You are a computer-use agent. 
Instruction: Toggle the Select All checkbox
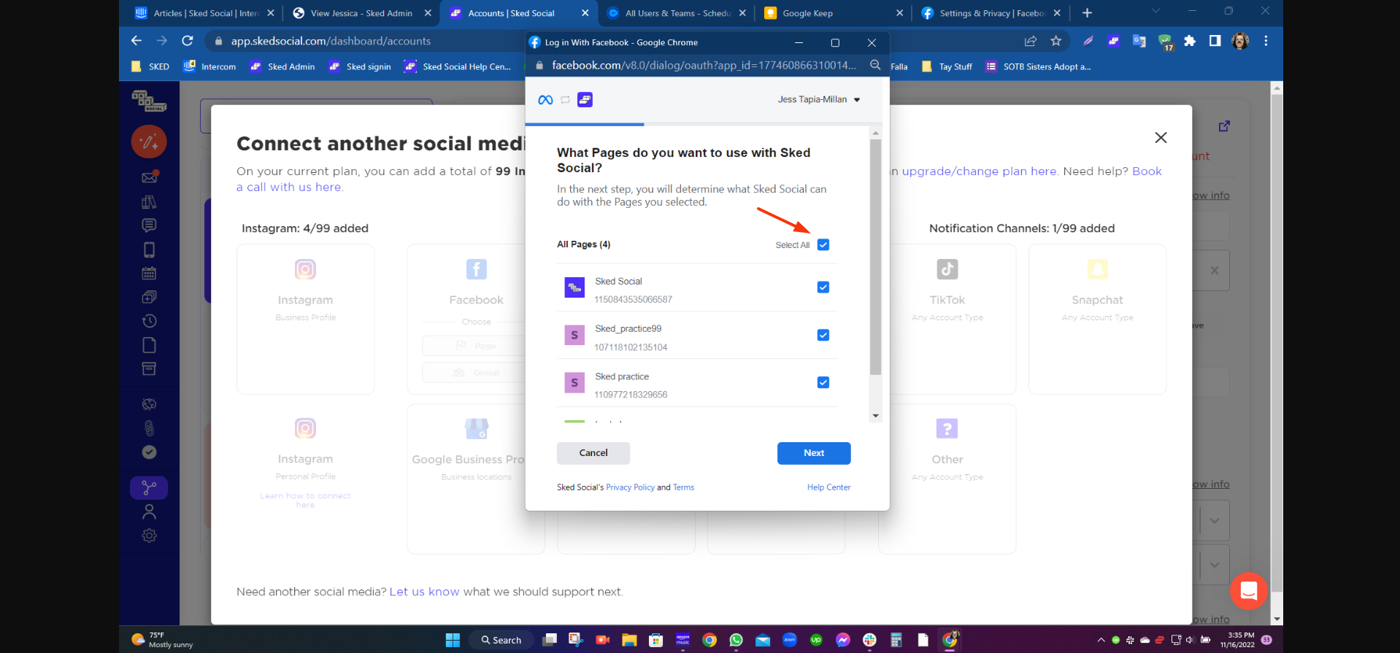click(823, 245)
